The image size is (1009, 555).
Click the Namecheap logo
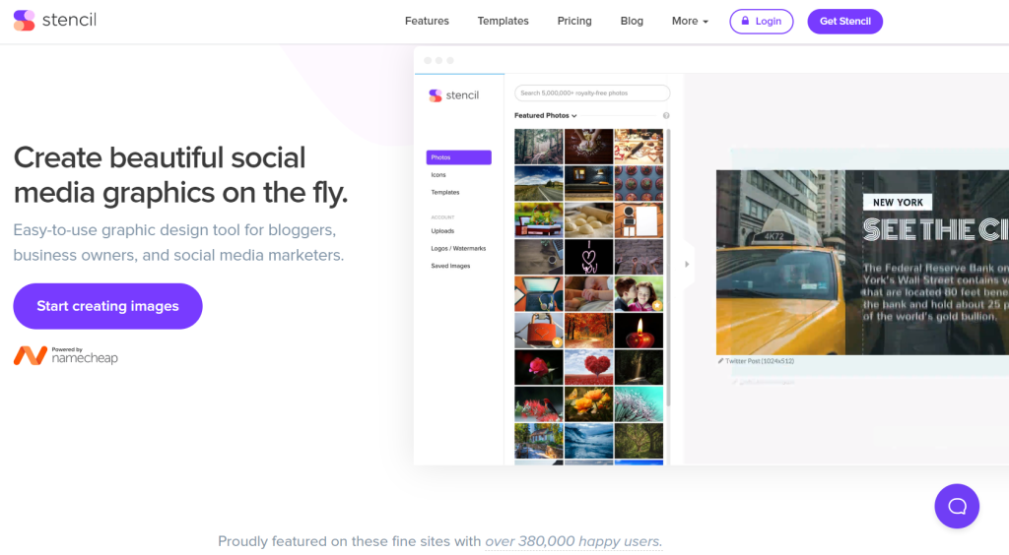[x=66, y=356]
